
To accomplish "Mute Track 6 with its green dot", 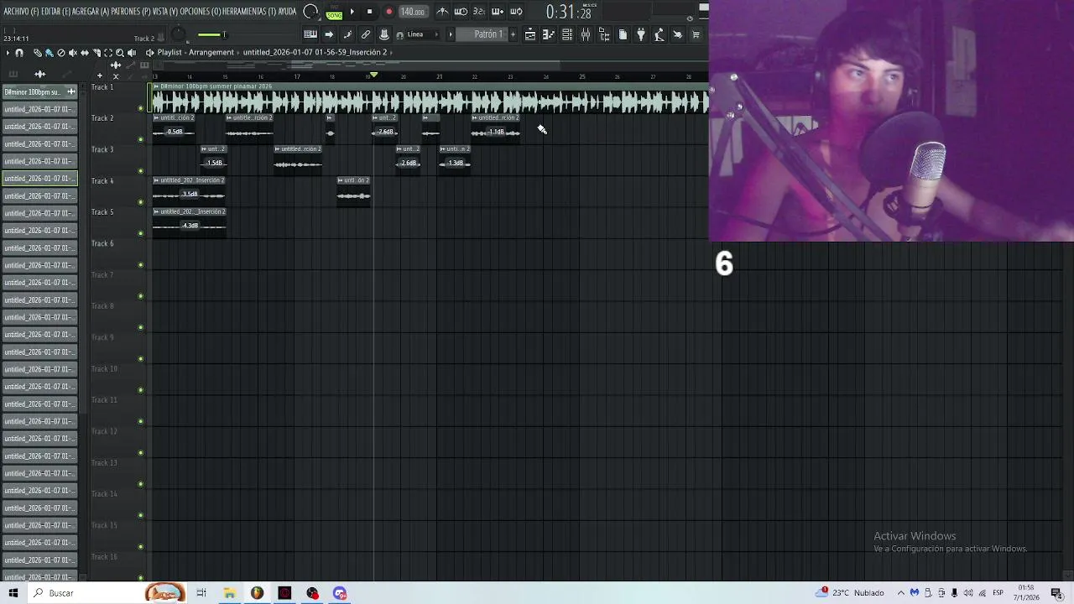I will click(140, 265).
